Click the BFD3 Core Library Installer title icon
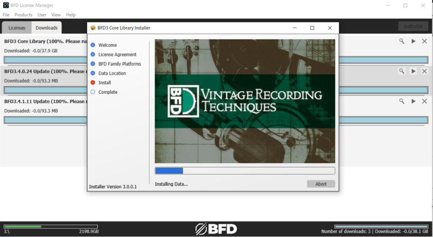 (x=93, y=28)
